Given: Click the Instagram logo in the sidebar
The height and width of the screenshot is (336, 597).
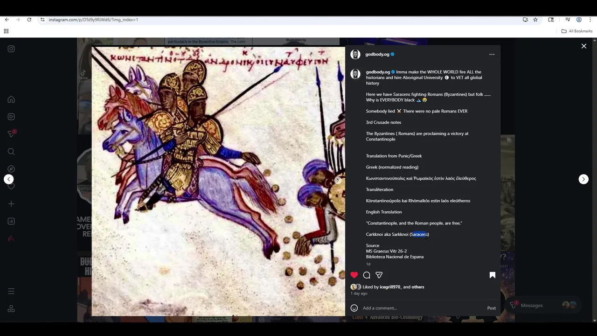Looking at the screenshot, I should [11, 49].
